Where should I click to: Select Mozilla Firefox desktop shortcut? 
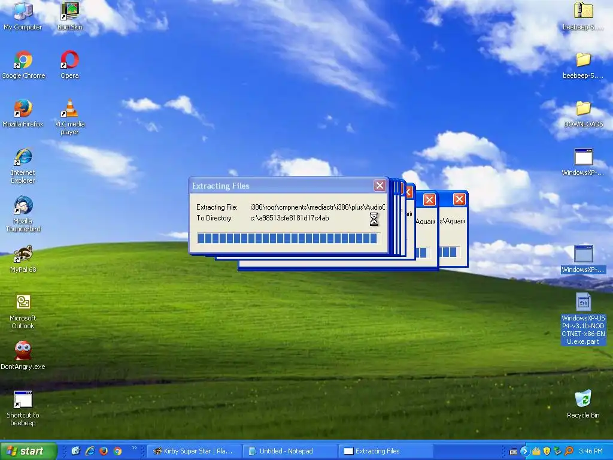click(23, 114)
